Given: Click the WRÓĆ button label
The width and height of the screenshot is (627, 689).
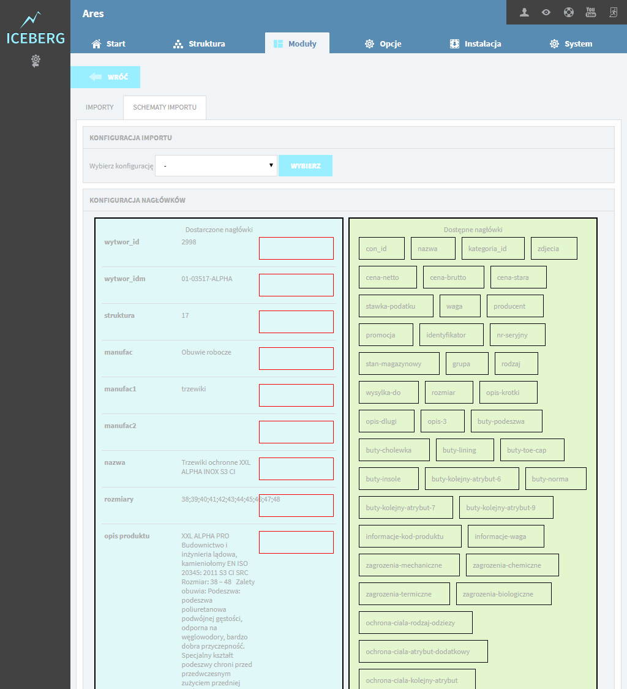Looking at the screenshot, I should coord(118,77).
